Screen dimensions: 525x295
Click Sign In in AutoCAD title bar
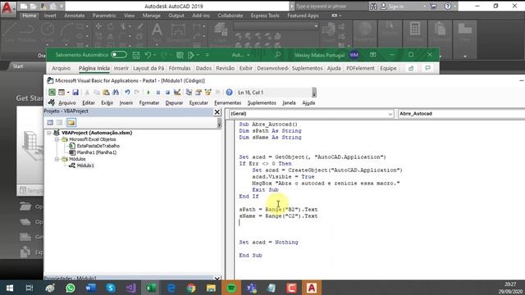click(x=396, y=7)
